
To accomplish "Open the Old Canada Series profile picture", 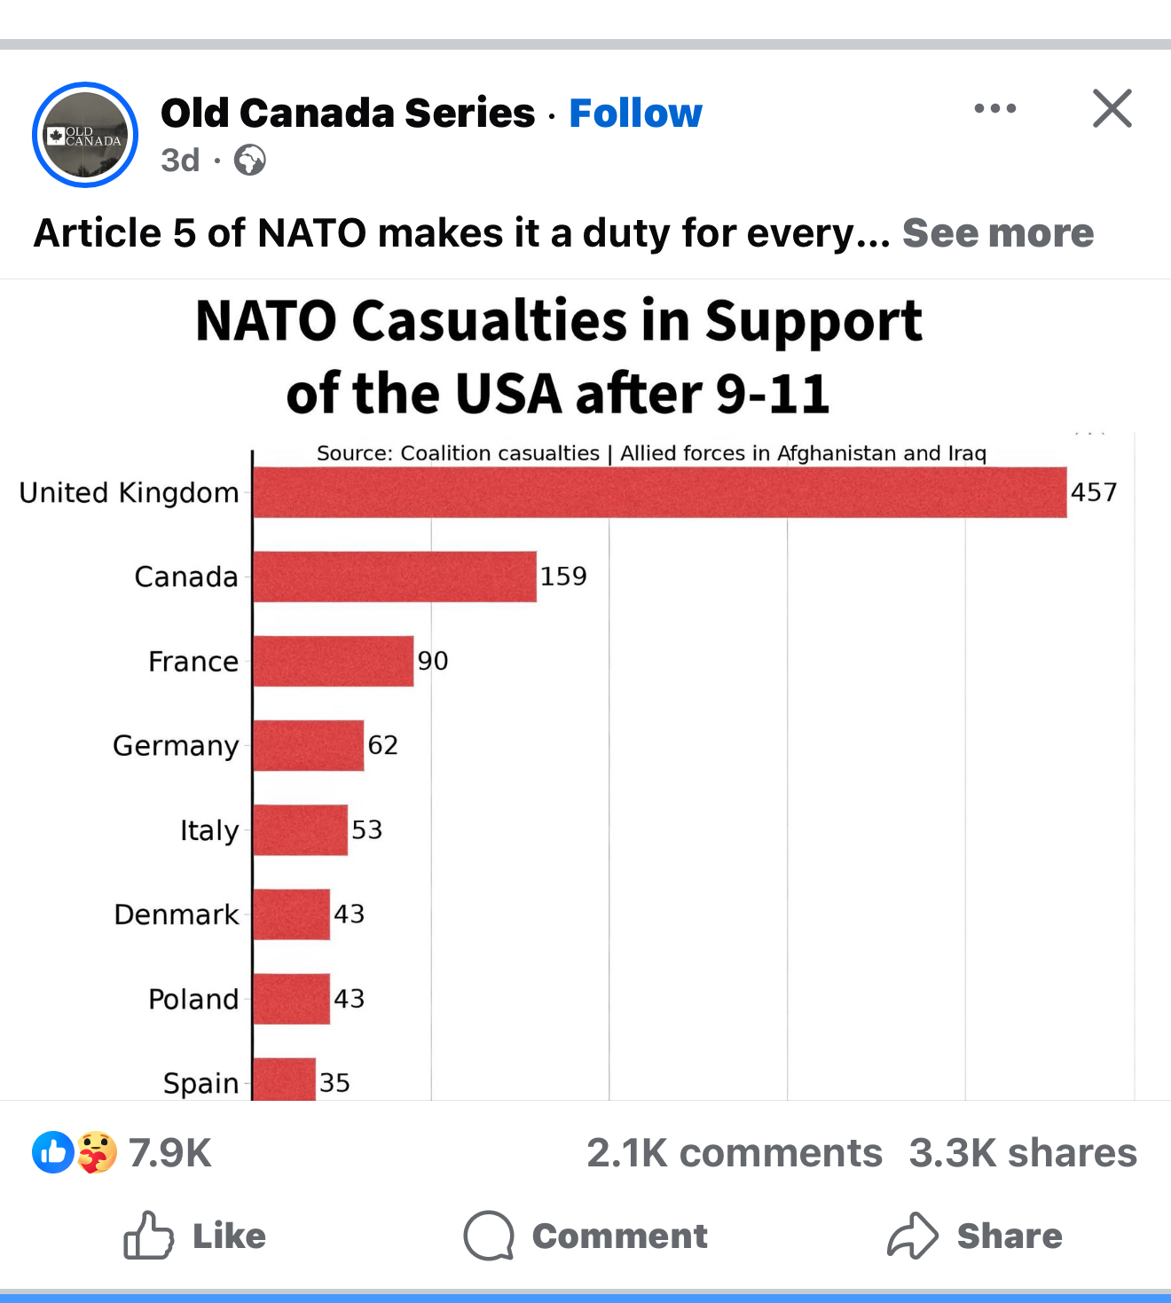I will 85,135.
